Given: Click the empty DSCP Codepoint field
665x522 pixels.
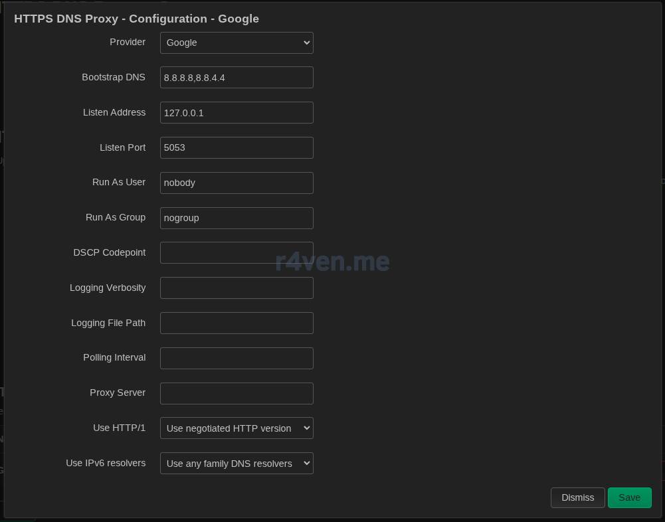Looking at the screenshot, I should pos(236,253).
